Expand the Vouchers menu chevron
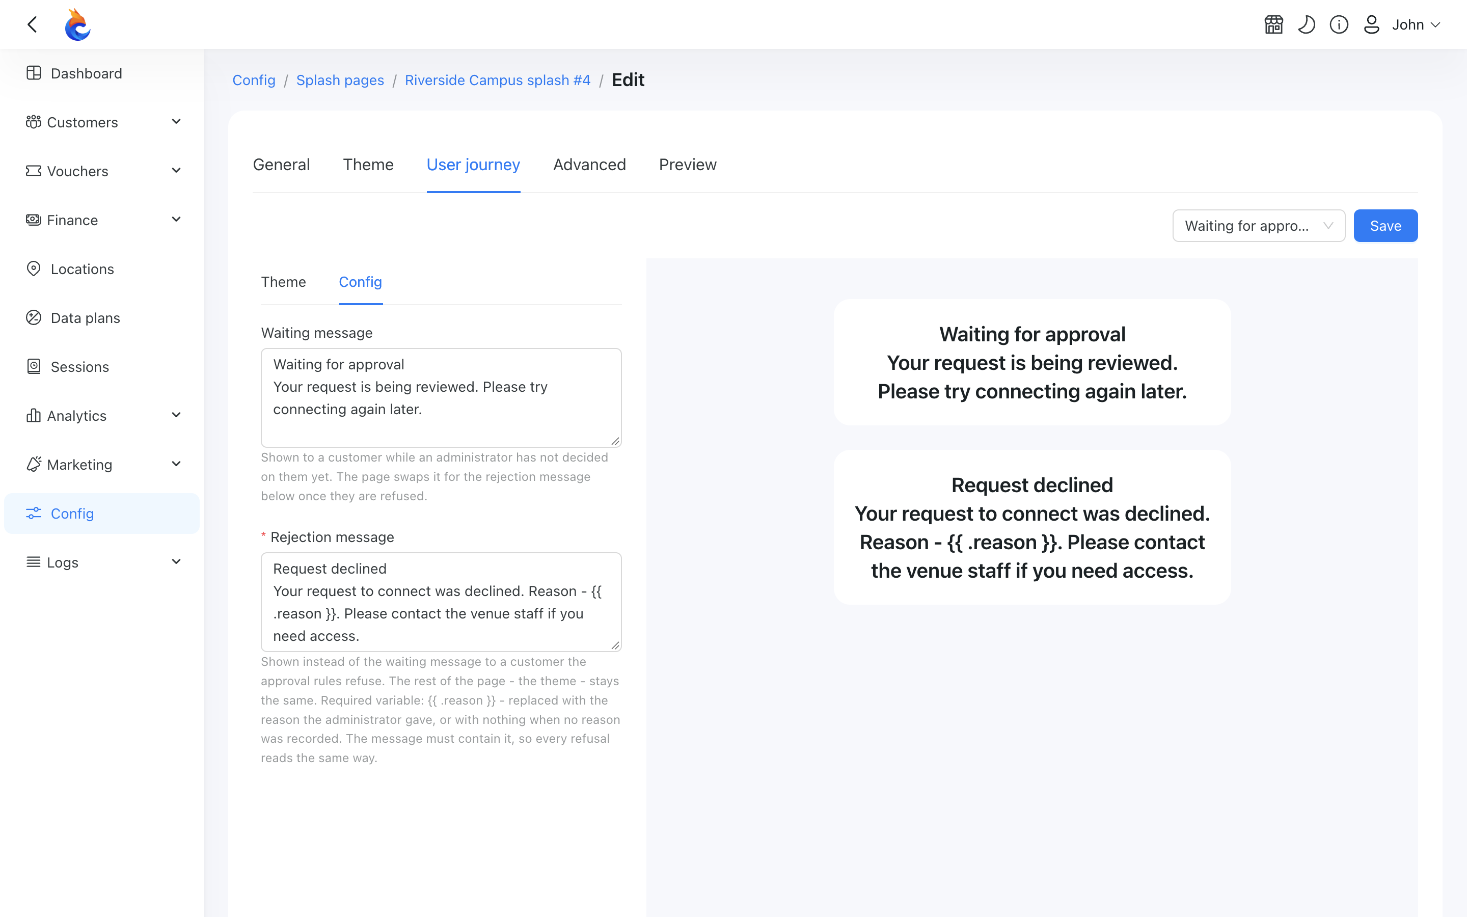1467x917 pixels. coord(176,171)
